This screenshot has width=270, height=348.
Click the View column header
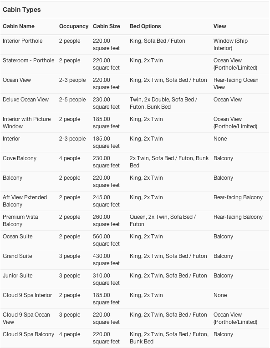coord(220,26)
